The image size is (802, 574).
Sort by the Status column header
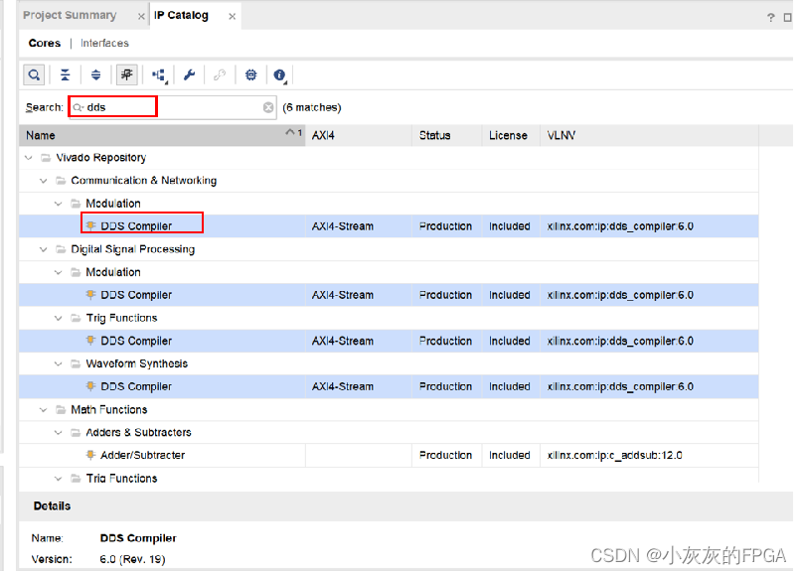(446, 135)
